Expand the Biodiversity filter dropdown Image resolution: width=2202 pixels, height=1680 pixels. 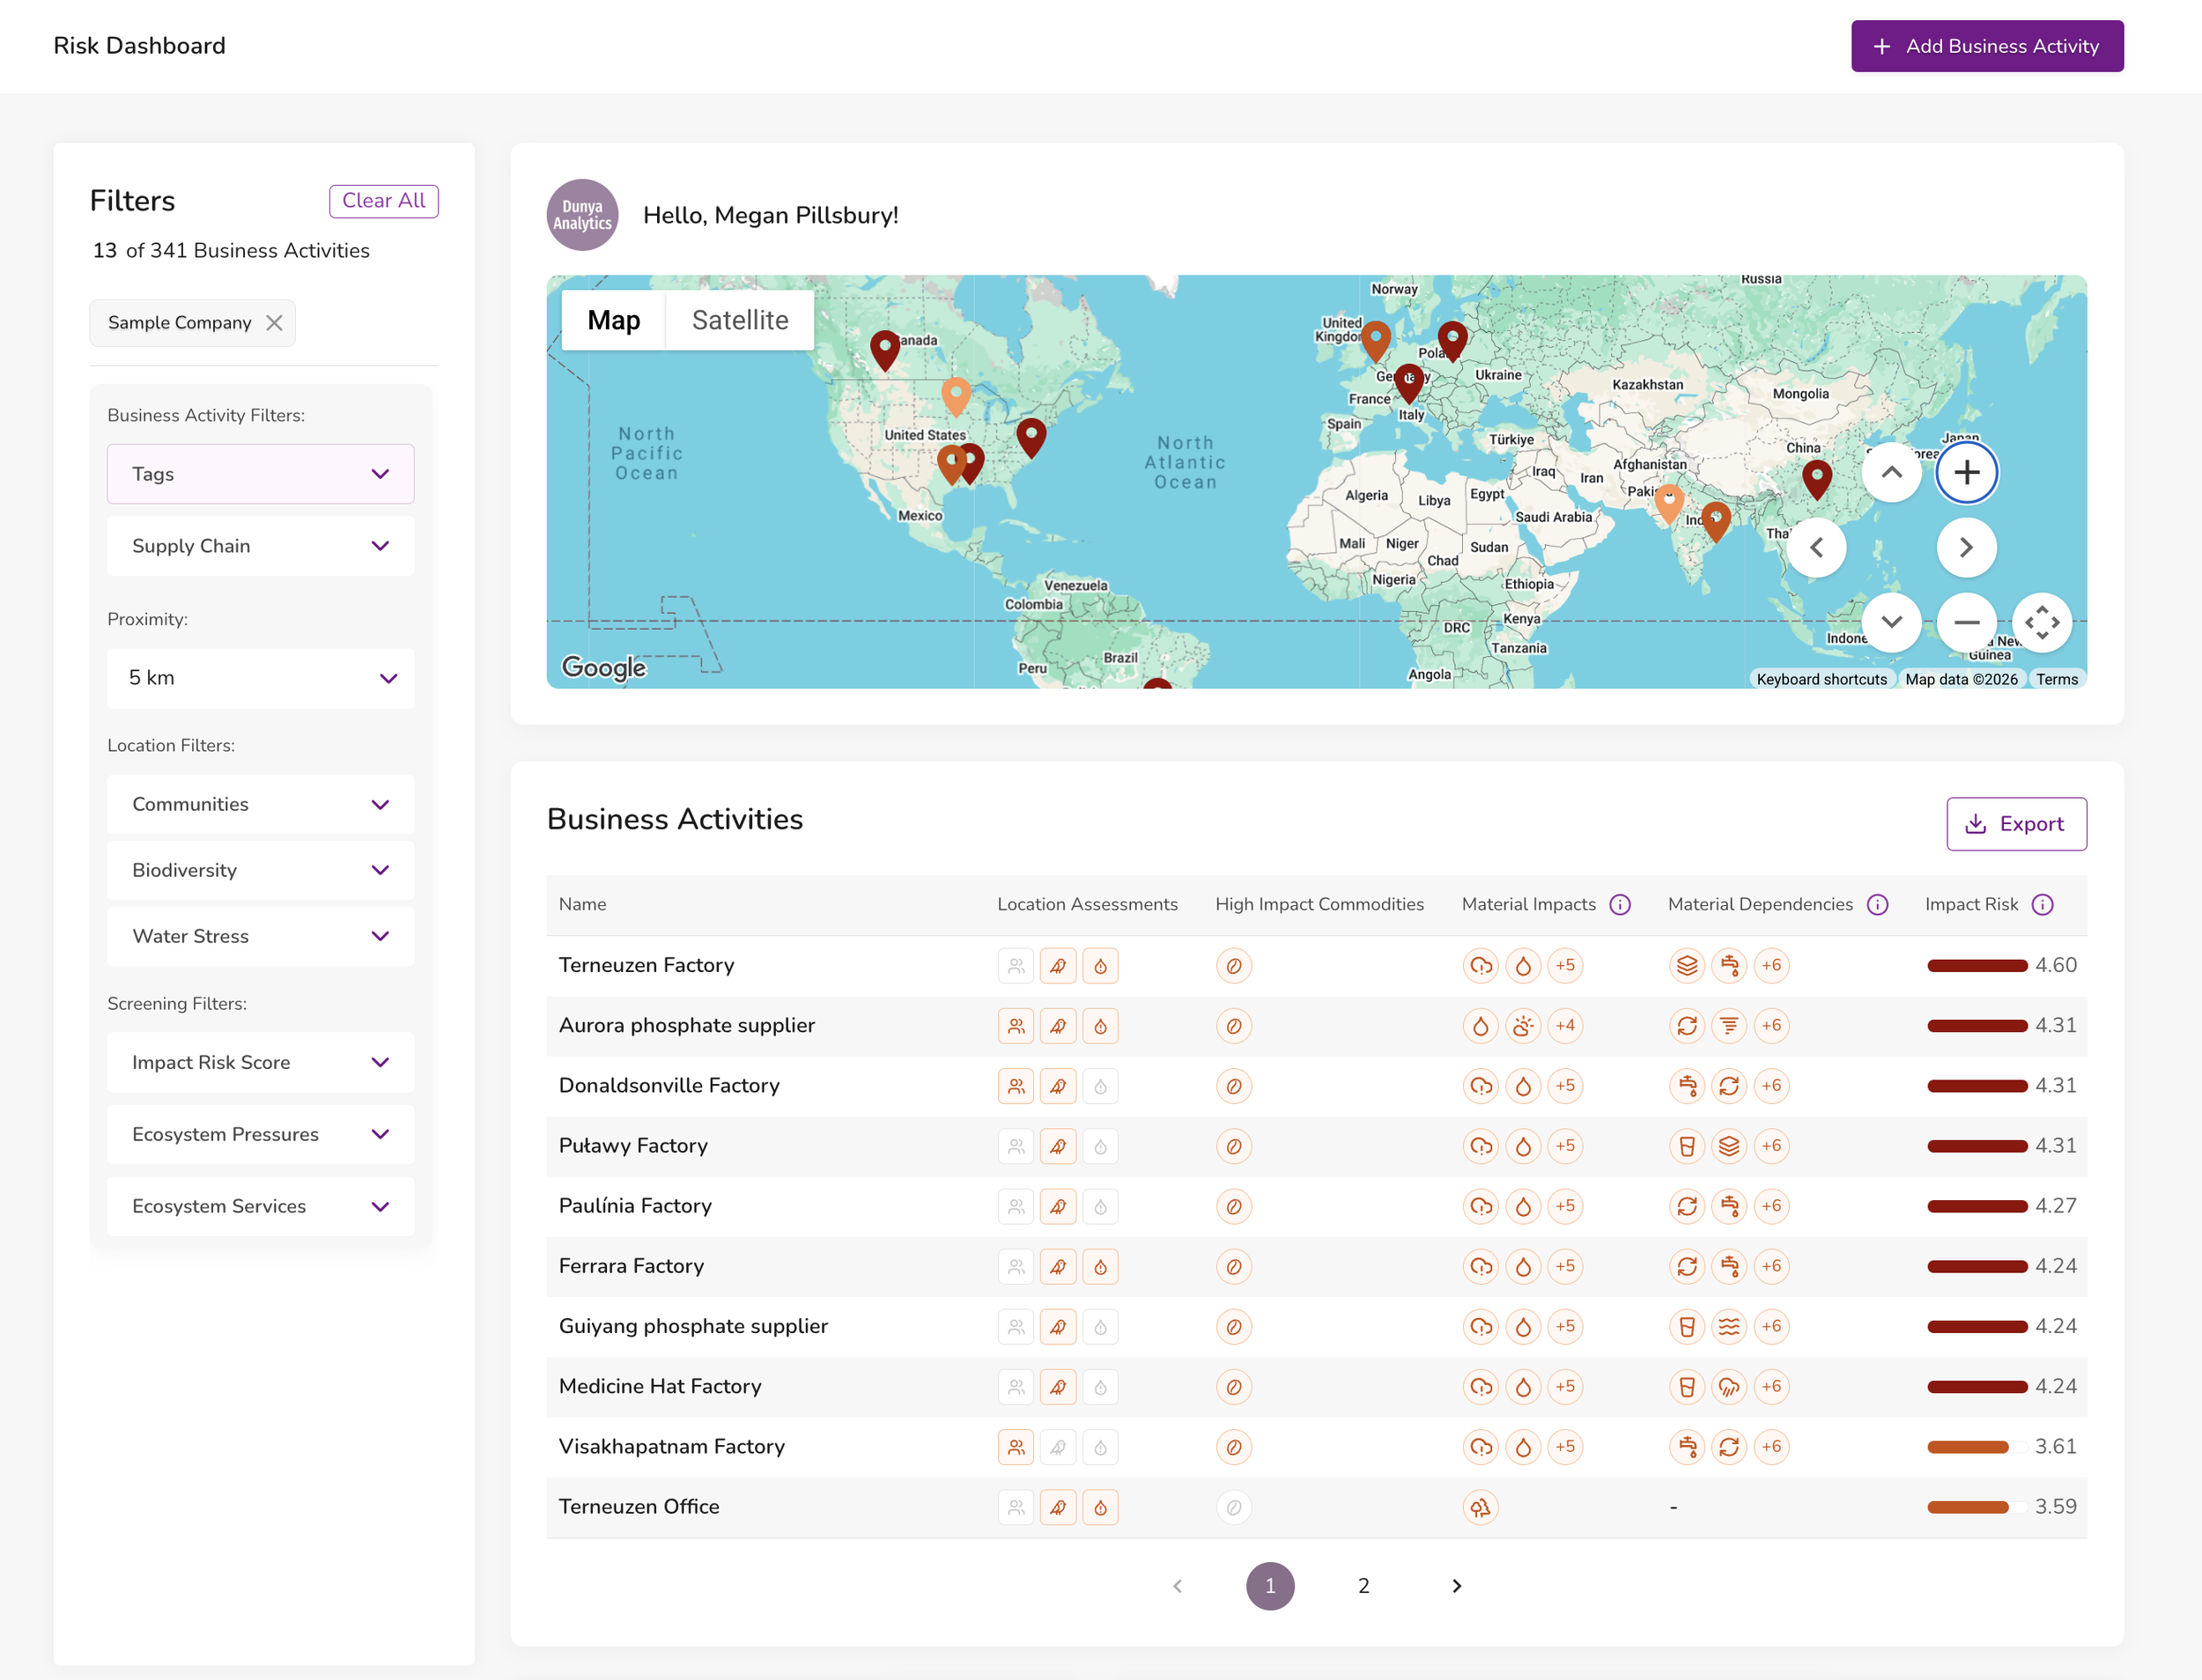(x=260, y=870)
